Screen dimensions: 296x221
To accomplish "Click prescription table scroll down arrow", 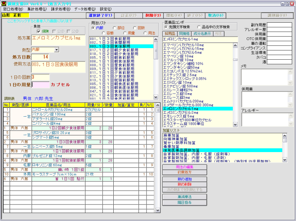I will 158,210.
